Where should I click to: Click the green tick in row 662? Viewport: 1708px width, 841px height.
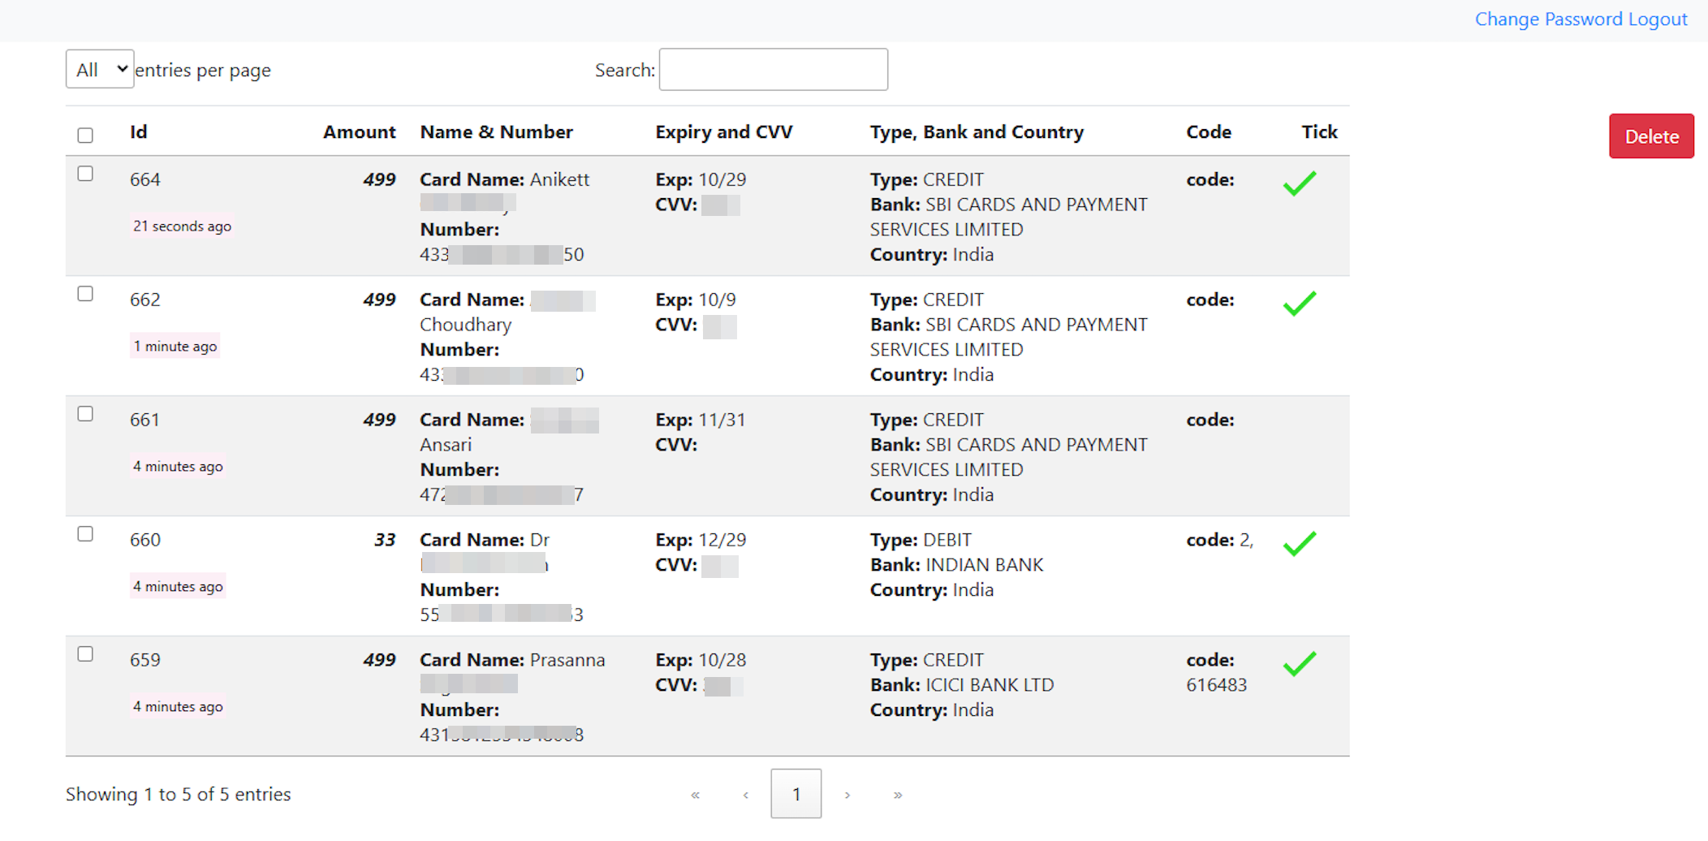(1299, 304)
